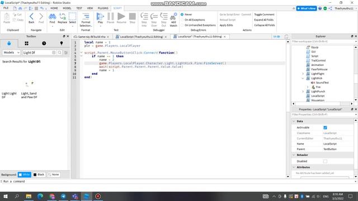Viewport: 358px width, 201px height.
Task: Collapse the Behavior properties section
Action: pyautogui.click(x=294, y=155)
